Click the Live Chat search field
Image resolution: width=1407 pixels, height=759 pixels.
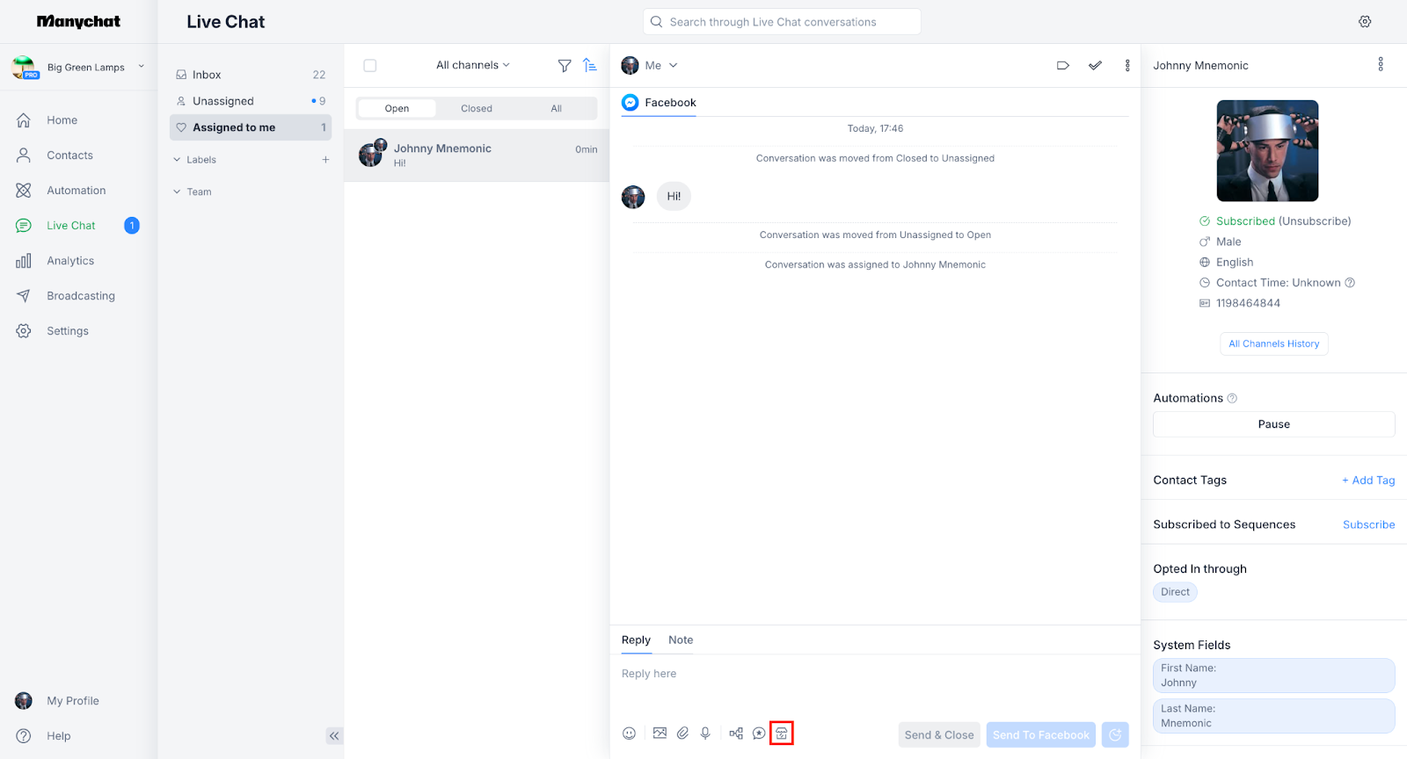click(x=782, y=22)
